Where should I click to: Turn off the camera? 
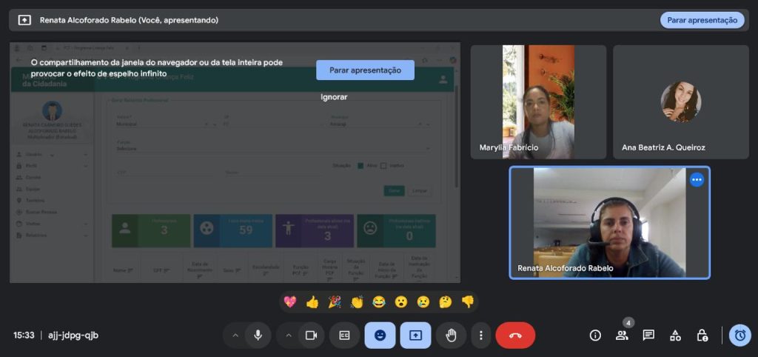311,335
